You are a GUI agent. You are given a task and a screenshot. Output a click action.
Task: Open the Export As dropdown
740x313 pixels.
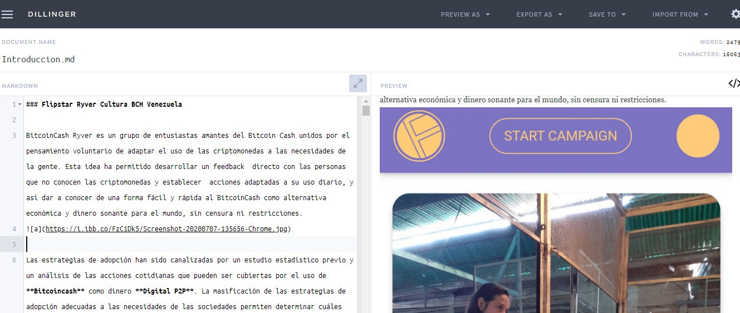(540, 14)
